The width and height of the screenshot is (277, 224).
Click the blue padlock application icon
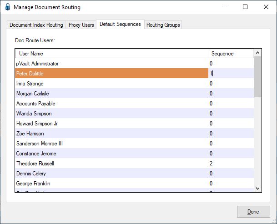pos(8,7)
